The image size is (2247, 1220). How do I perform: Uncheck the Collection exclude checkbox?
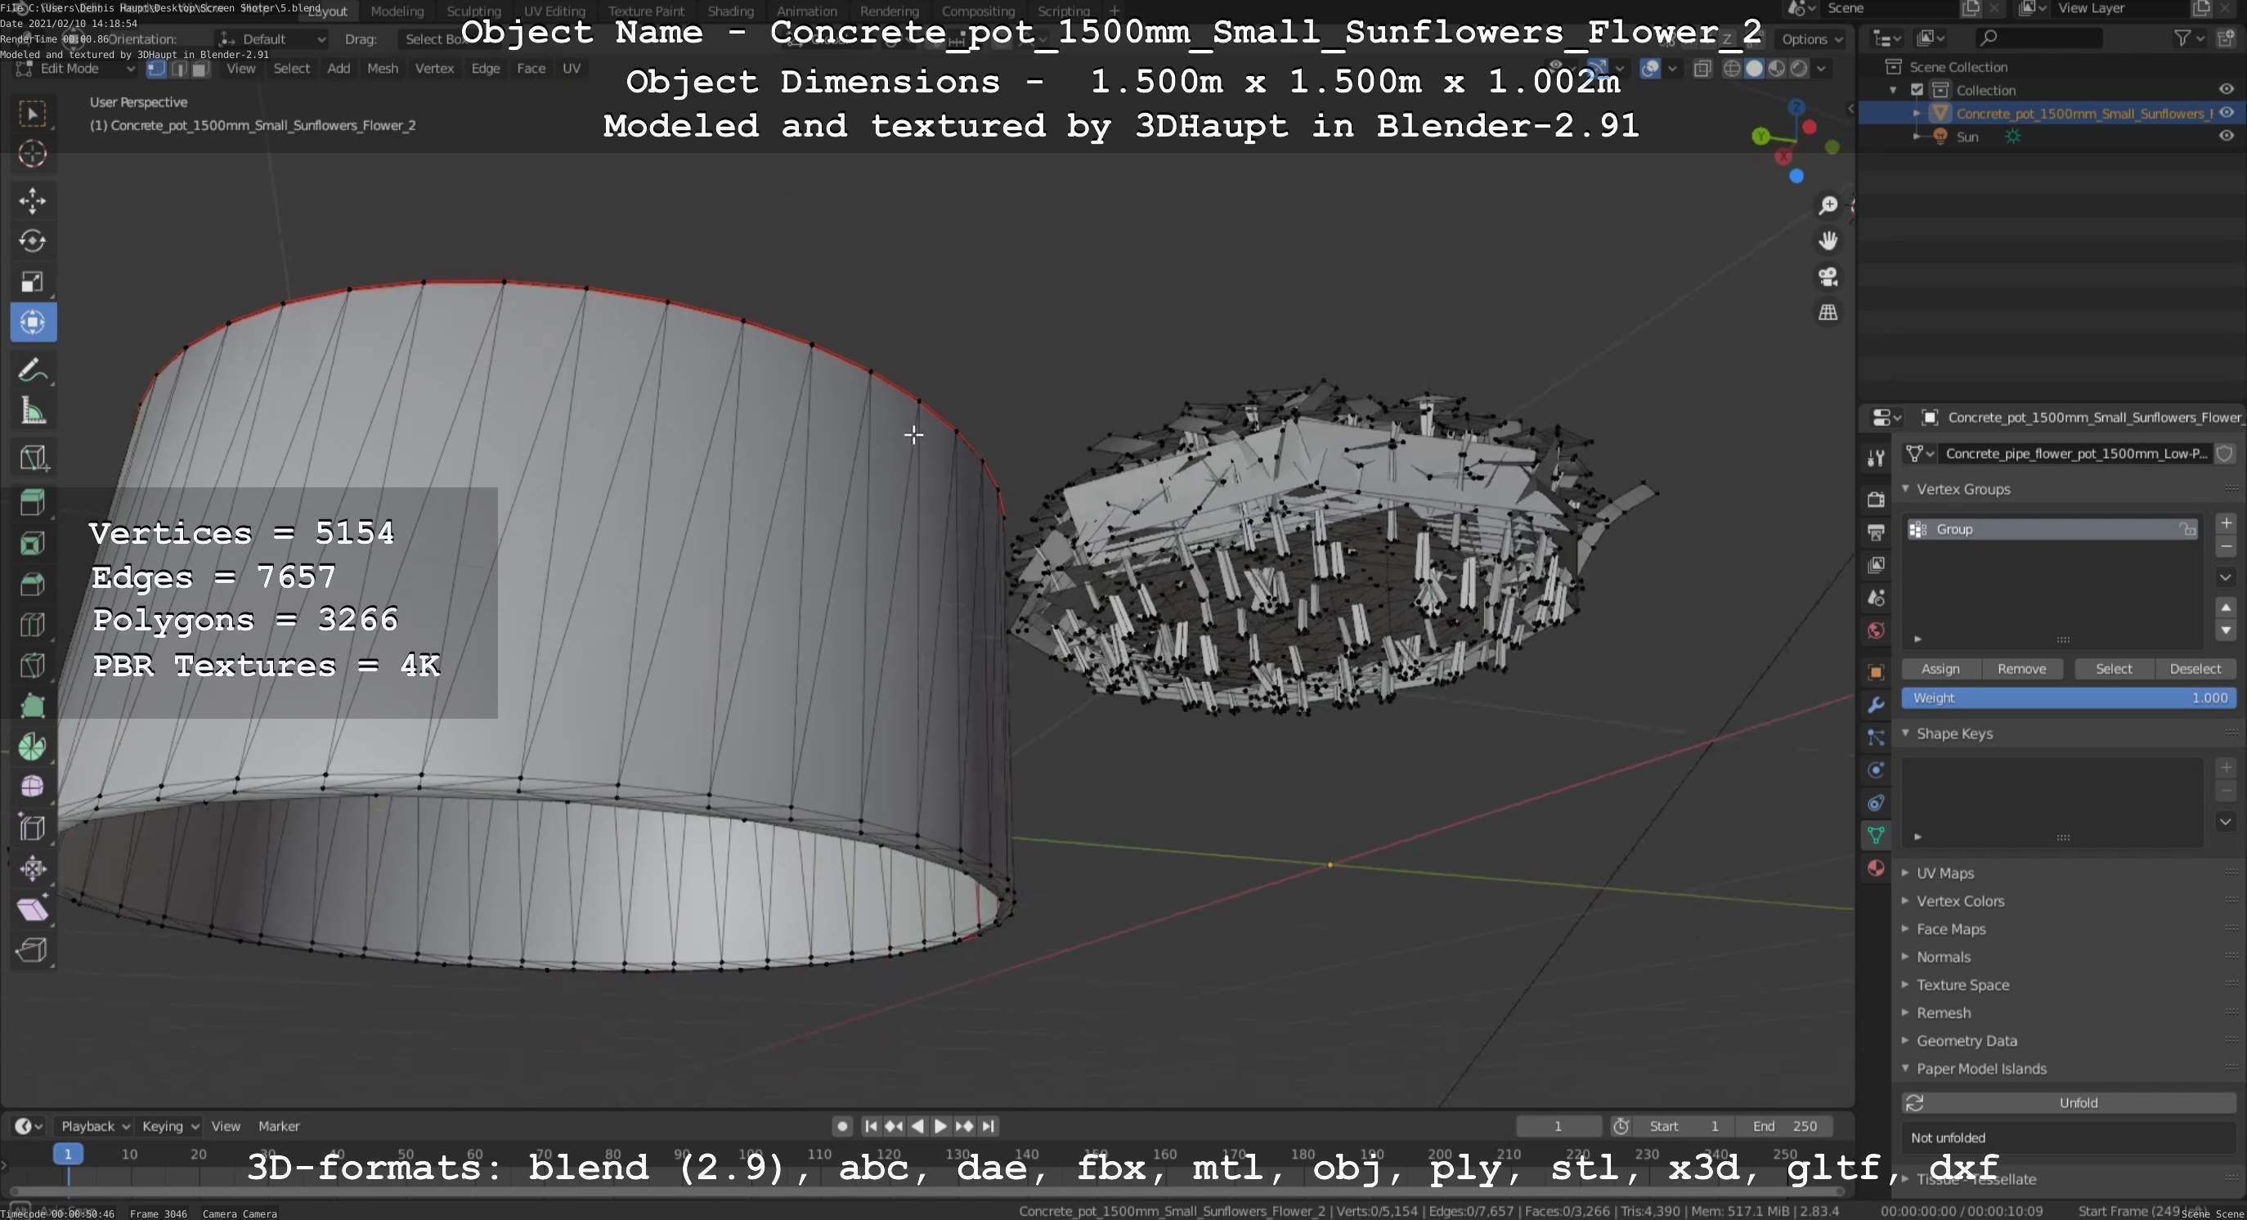[x=1917, y=89]
